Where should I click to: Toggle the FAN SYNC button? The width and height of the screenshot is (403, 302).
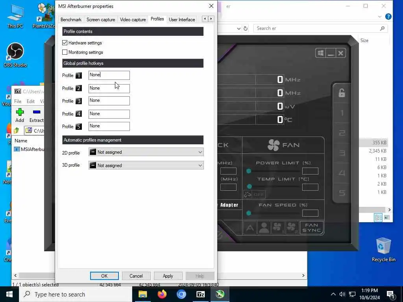pyautogui.click(x=312, y=228)
